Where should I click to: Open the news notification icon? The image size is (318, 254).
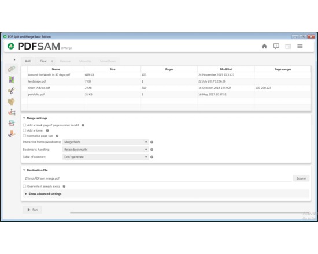[x=276, y=46]
